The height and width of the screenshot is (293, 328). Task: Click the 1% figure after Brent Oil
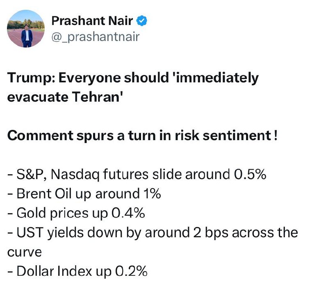tap(152, 193)
